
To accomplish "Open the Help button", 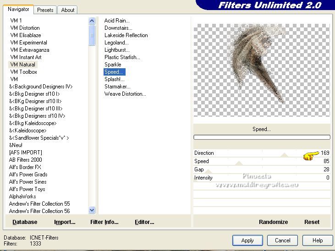I will coord(318,240).
